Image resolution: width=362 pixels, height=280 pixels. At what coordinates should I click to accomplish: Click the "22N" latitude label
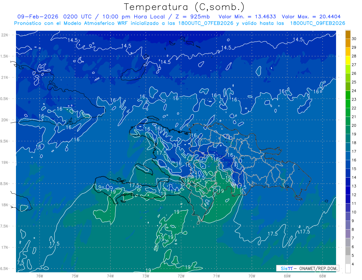pos(5,35)
